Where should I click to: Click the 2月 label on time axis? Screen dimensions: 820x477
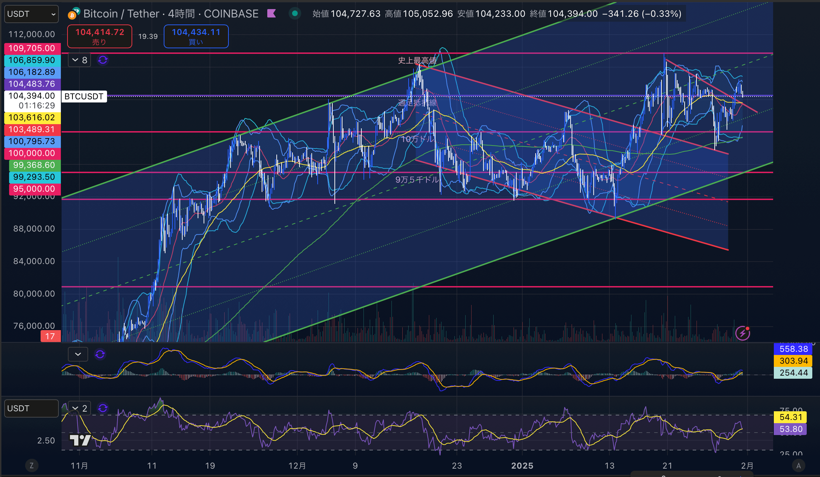pyautogui.click(x=747, y=465)
